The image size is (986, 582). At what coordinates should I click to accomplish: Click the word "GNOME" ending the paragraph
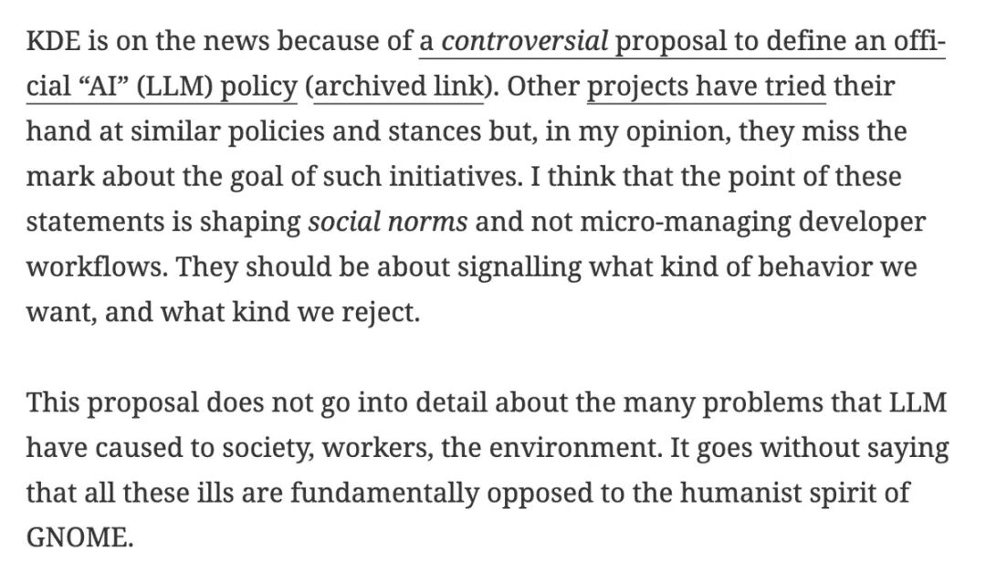coord(78,538)
